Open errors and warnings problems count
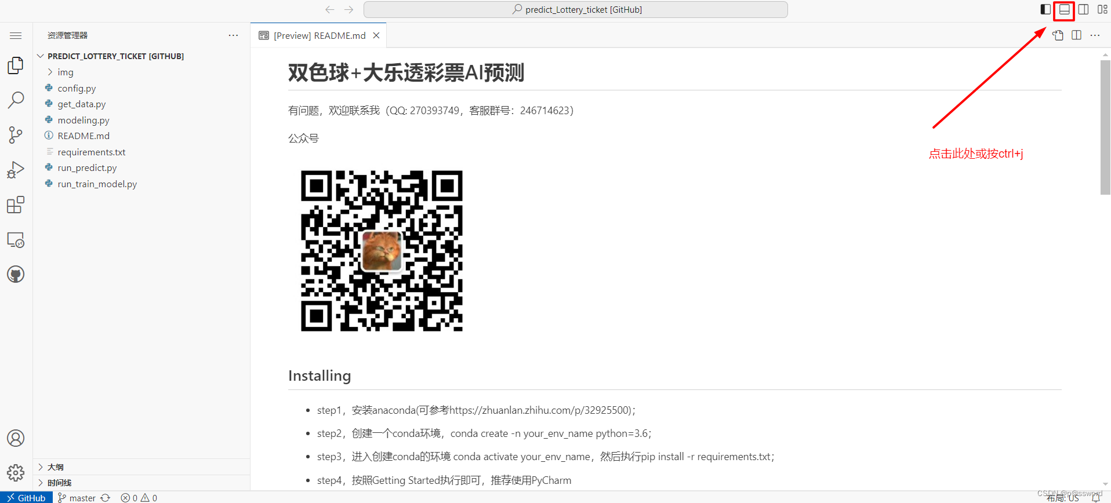The width and height of the screenshot is (1111, 503). pos(139,498)
